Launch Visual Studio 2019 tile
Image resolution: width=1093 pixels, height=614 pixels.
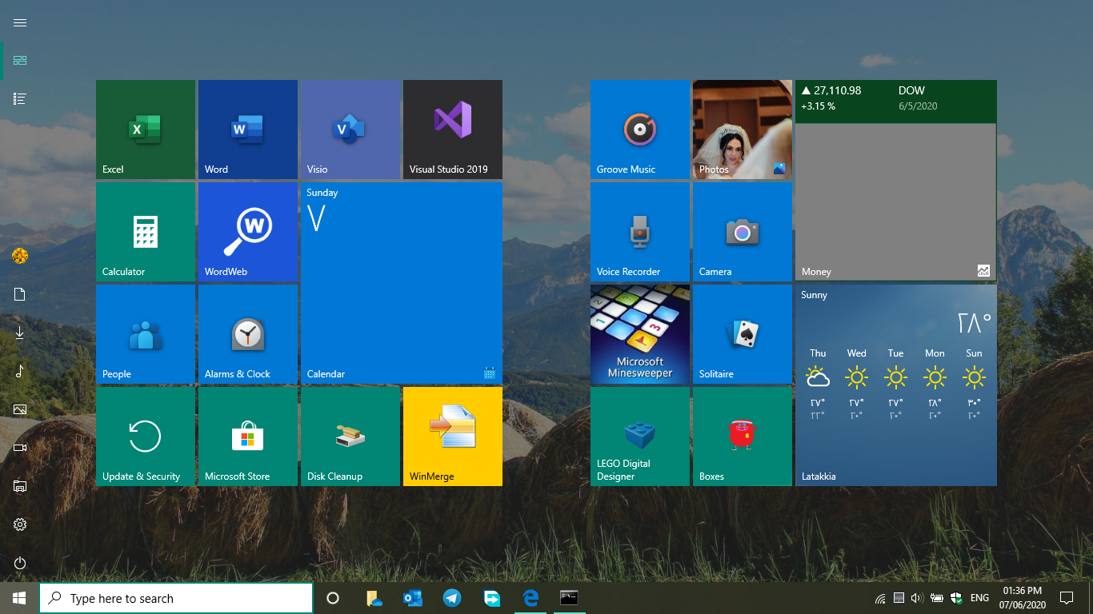pos(453,130)
